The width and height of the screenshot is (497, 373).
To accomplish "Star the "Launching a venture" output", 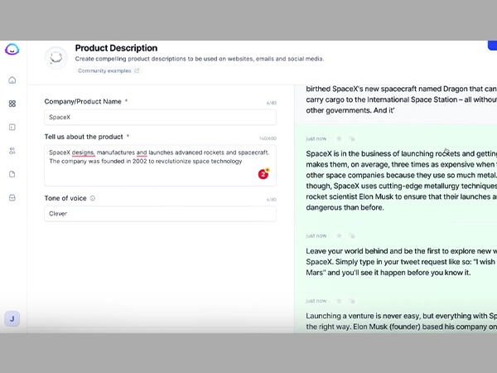I will [x=339, y=301].
